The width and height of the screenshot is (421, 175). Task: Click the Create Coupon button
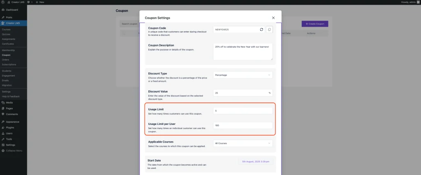point(315,24)
